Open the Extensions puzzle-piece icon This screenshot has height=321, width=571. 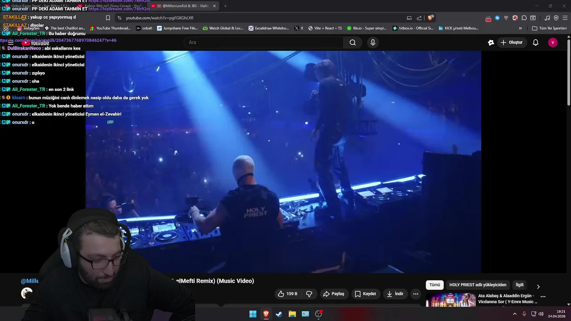coord(524,18)
